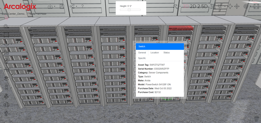The height and width of the screenshot is (123, 261).
Task: Click the Specific tab link
Action: tap(142, 58)
